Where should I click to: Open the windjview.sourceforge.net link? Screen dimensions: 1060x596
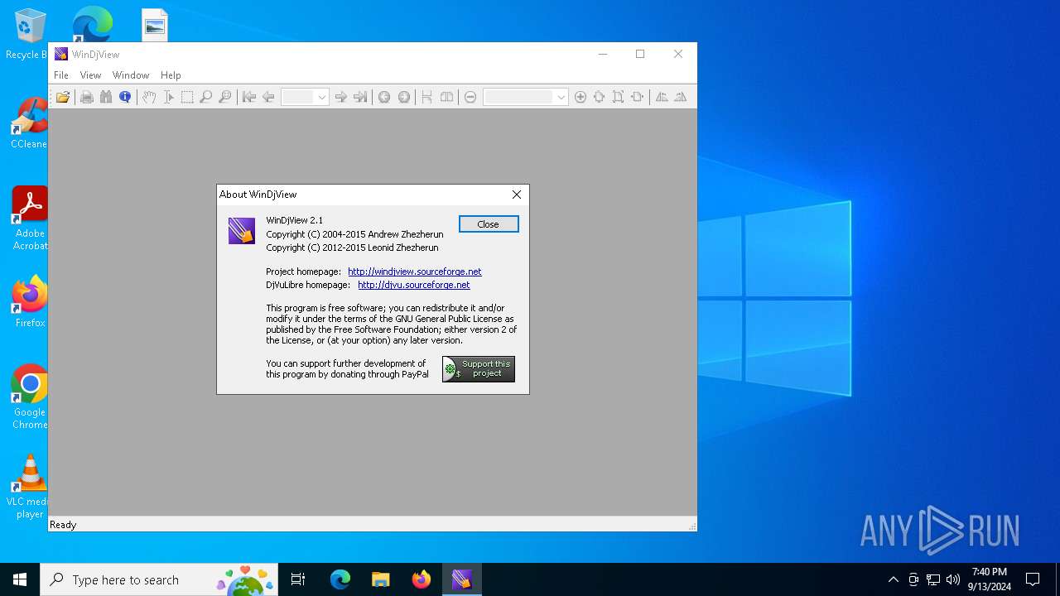point(414,272)
